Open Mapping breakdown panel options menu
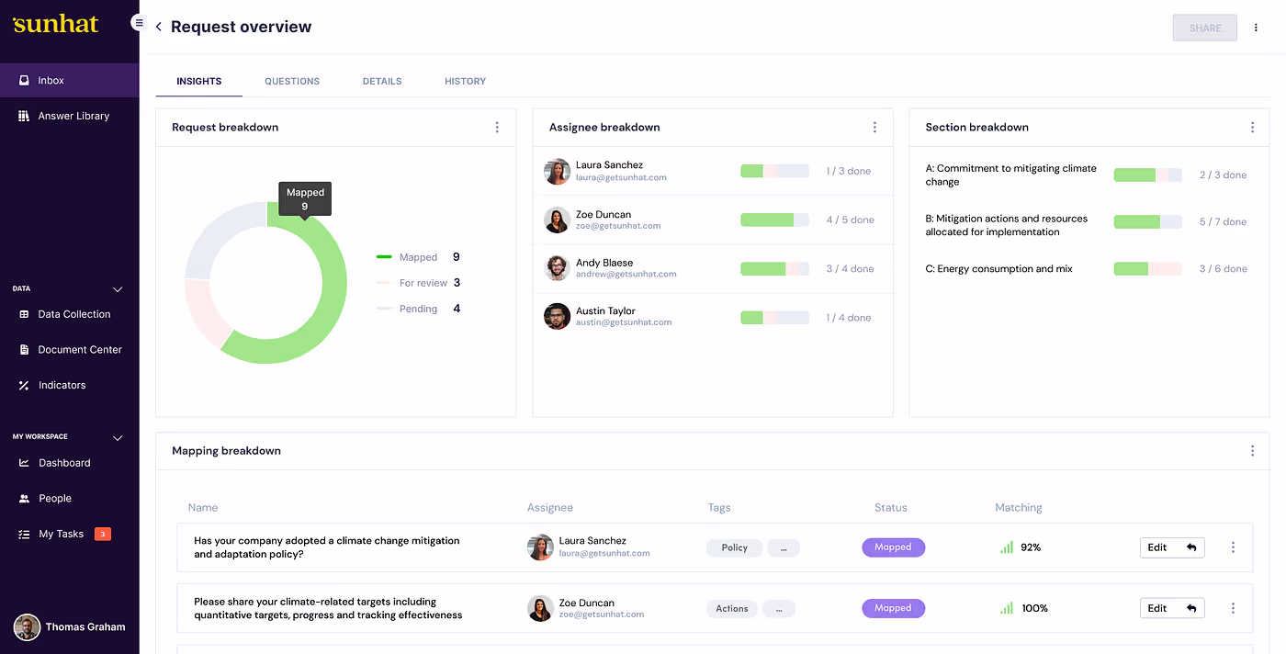This screenshot has width=1286, height=654. [x=1252, y=451]
